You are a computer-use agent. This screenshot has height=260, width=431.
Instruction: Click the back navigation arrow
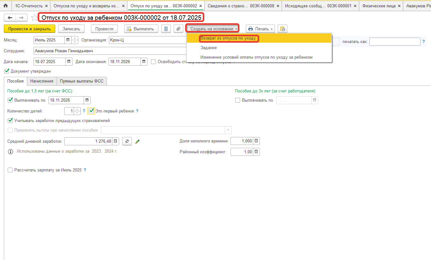coord(10,18)
